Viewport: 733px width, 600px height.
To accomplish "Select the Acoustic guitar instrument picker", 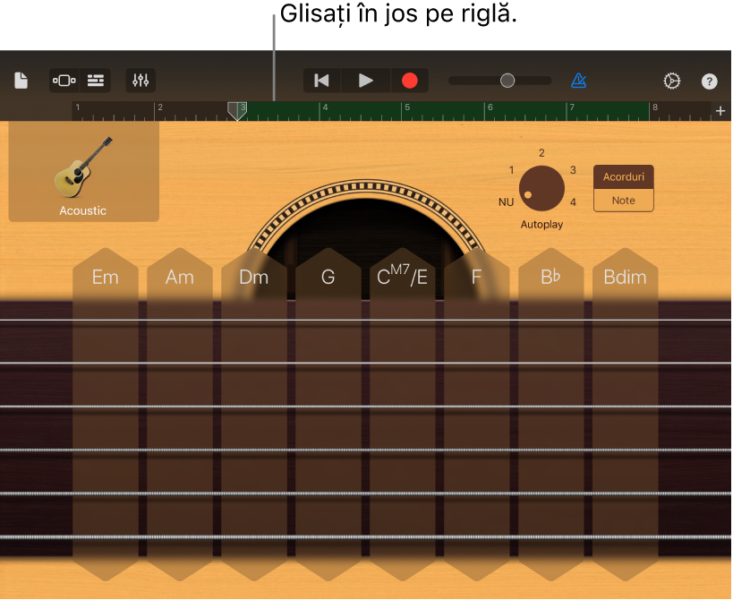I will (83, 173).
